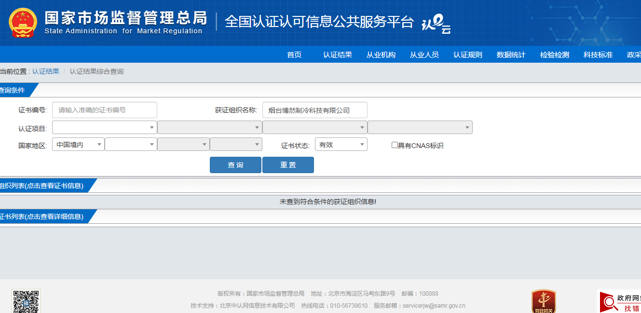Focus the 证书编号 input field

(x=105, y=110)
